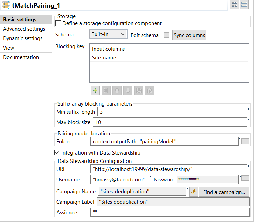Open Edit schema ellipsis button
This screenshot has width=254, height=222.
pyautogui.click(x=166, y=35)
